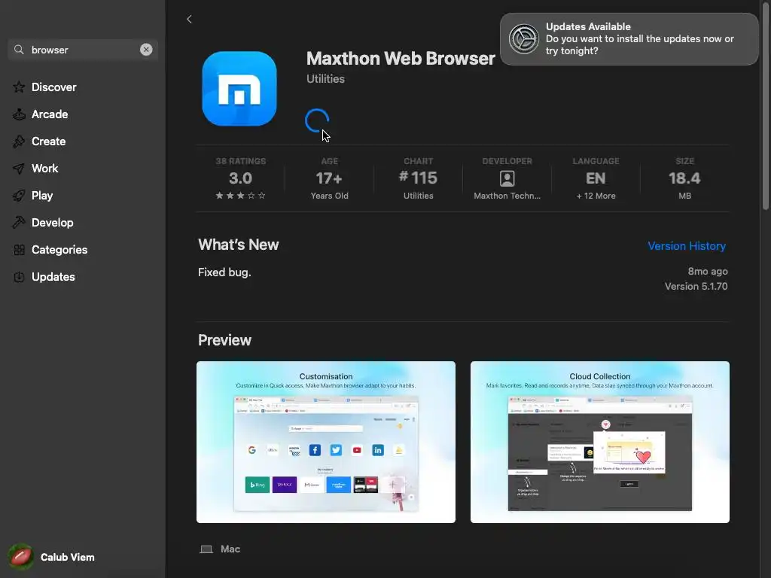The width and height of the screenshot is (771, 578).
Task: Click the Calub Viem profile avatar
Action: click(20, 557)
